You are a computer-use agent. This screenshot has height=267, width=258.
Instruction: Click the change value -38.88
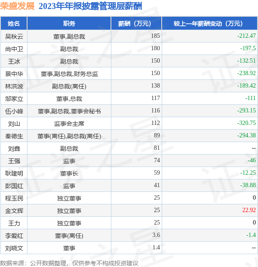click(x=248, y=185)
